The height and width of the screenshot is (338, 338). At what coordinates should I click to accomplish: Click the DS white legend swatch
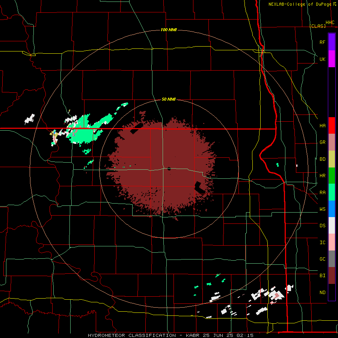[x=332, y=225]
